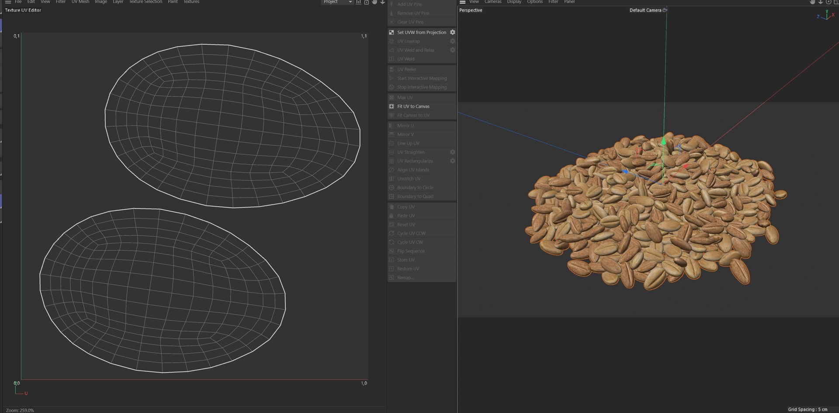This screenshot has width=839, height=413.
Task: Click the viewport zoom arrow icon
Action: click(x=821, y=2)
